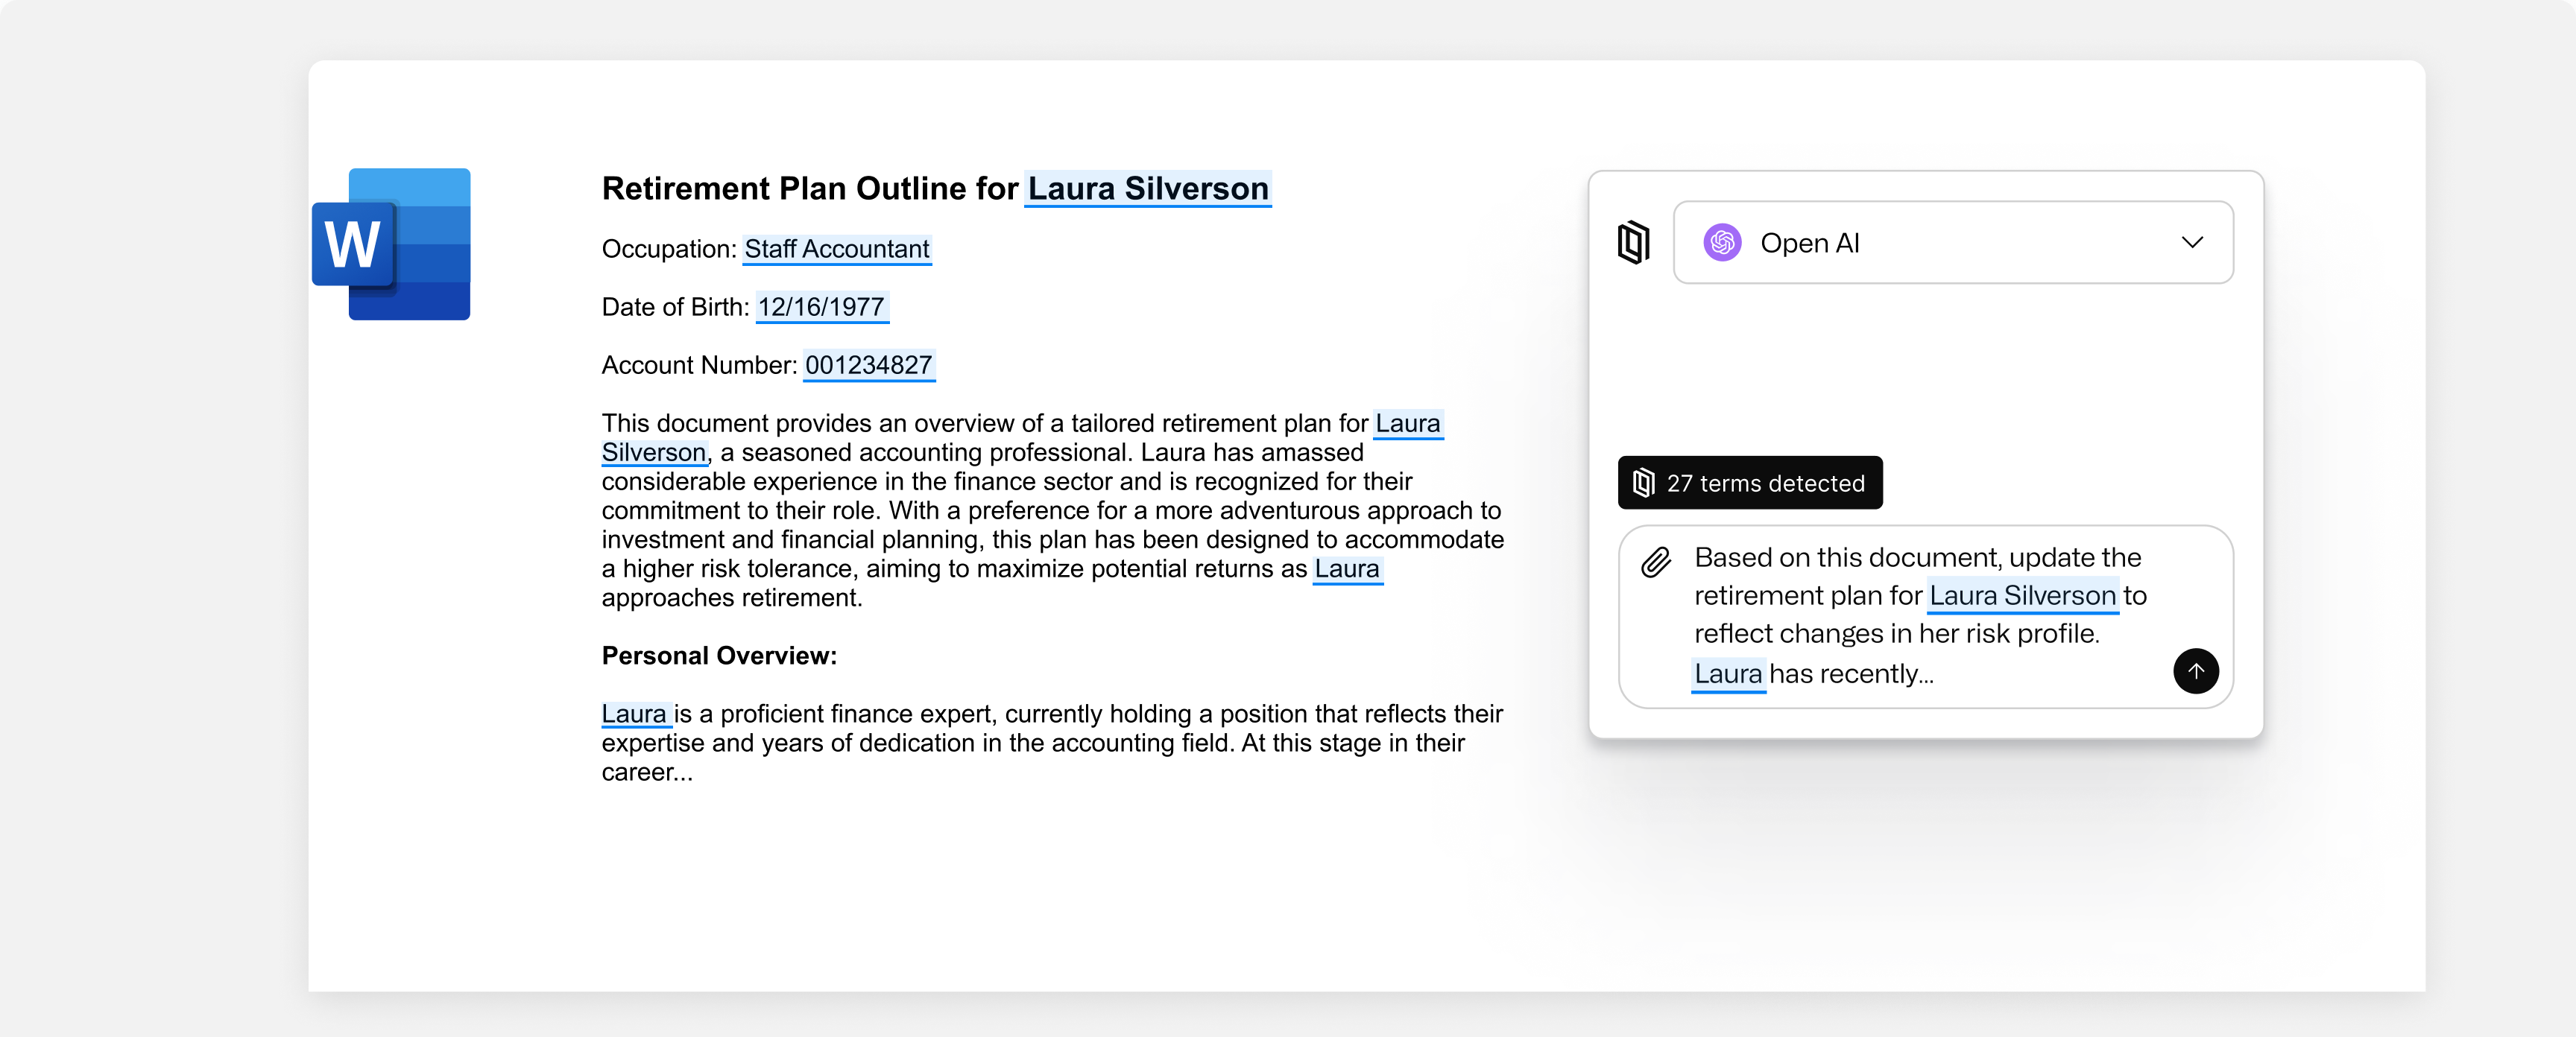The image size is (2576, 1037).
Task: Click the highlighted Silverson in the overview paragraph
Action: click(653, 452)
